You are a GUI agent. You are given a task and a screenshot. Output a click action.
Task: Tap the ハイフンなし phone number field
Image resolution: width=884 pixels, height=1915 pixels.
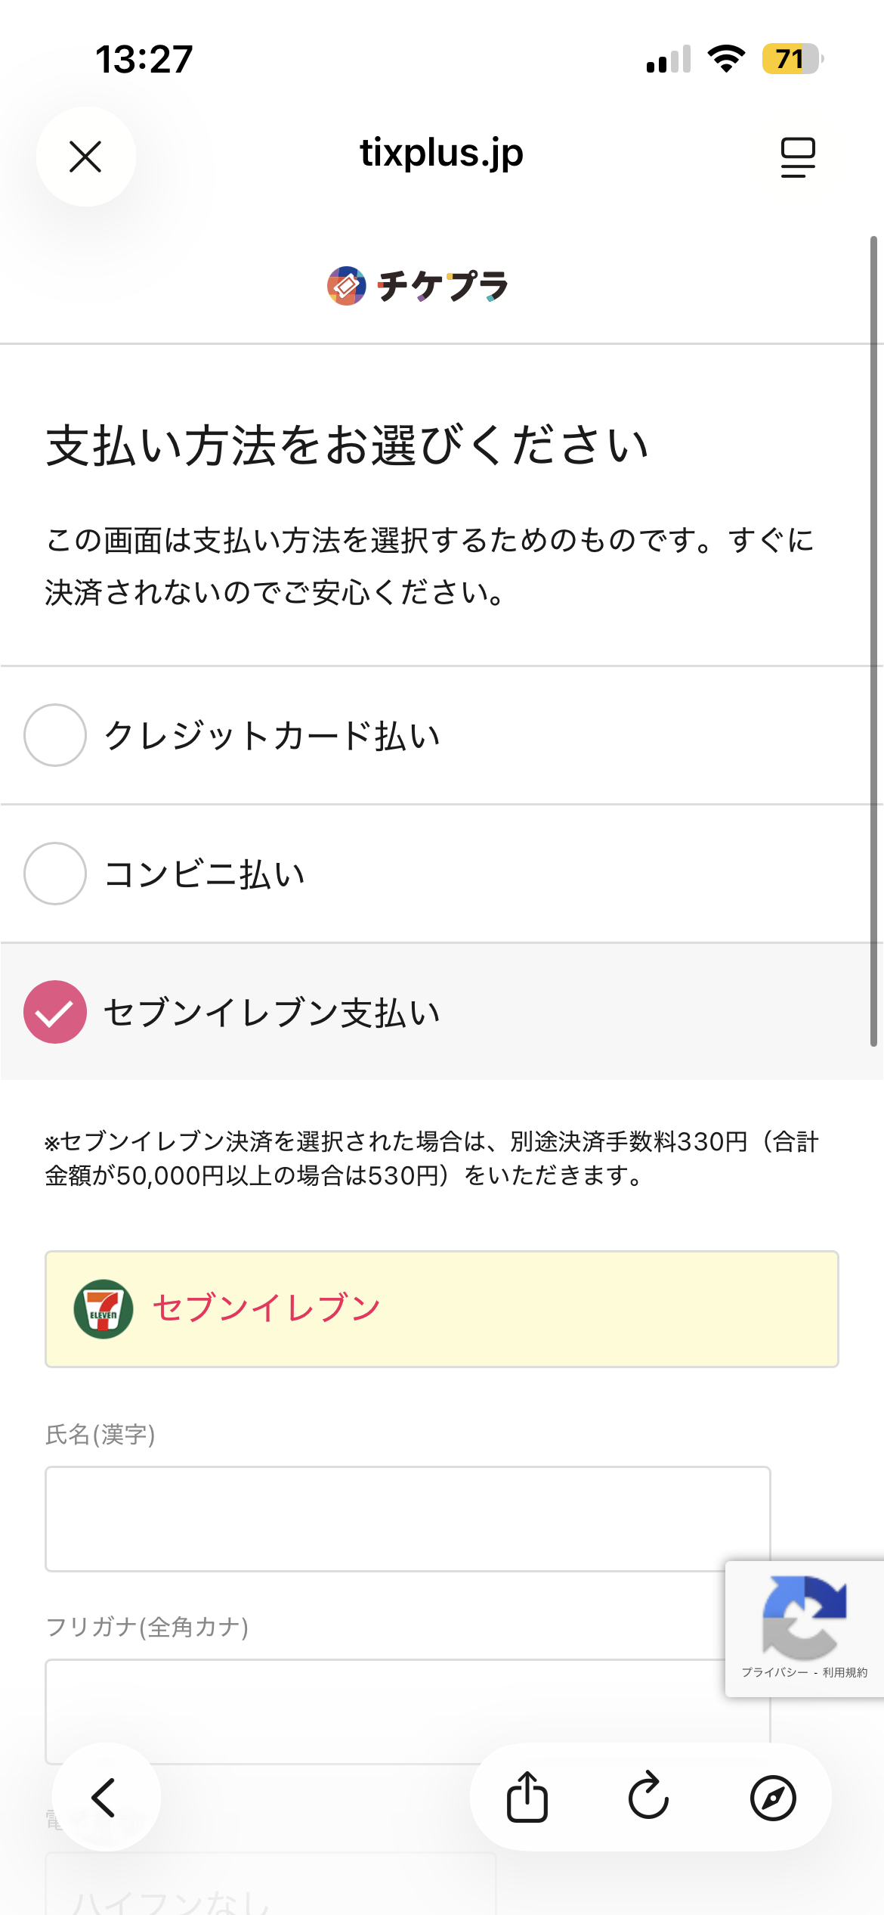point(270,1891)
